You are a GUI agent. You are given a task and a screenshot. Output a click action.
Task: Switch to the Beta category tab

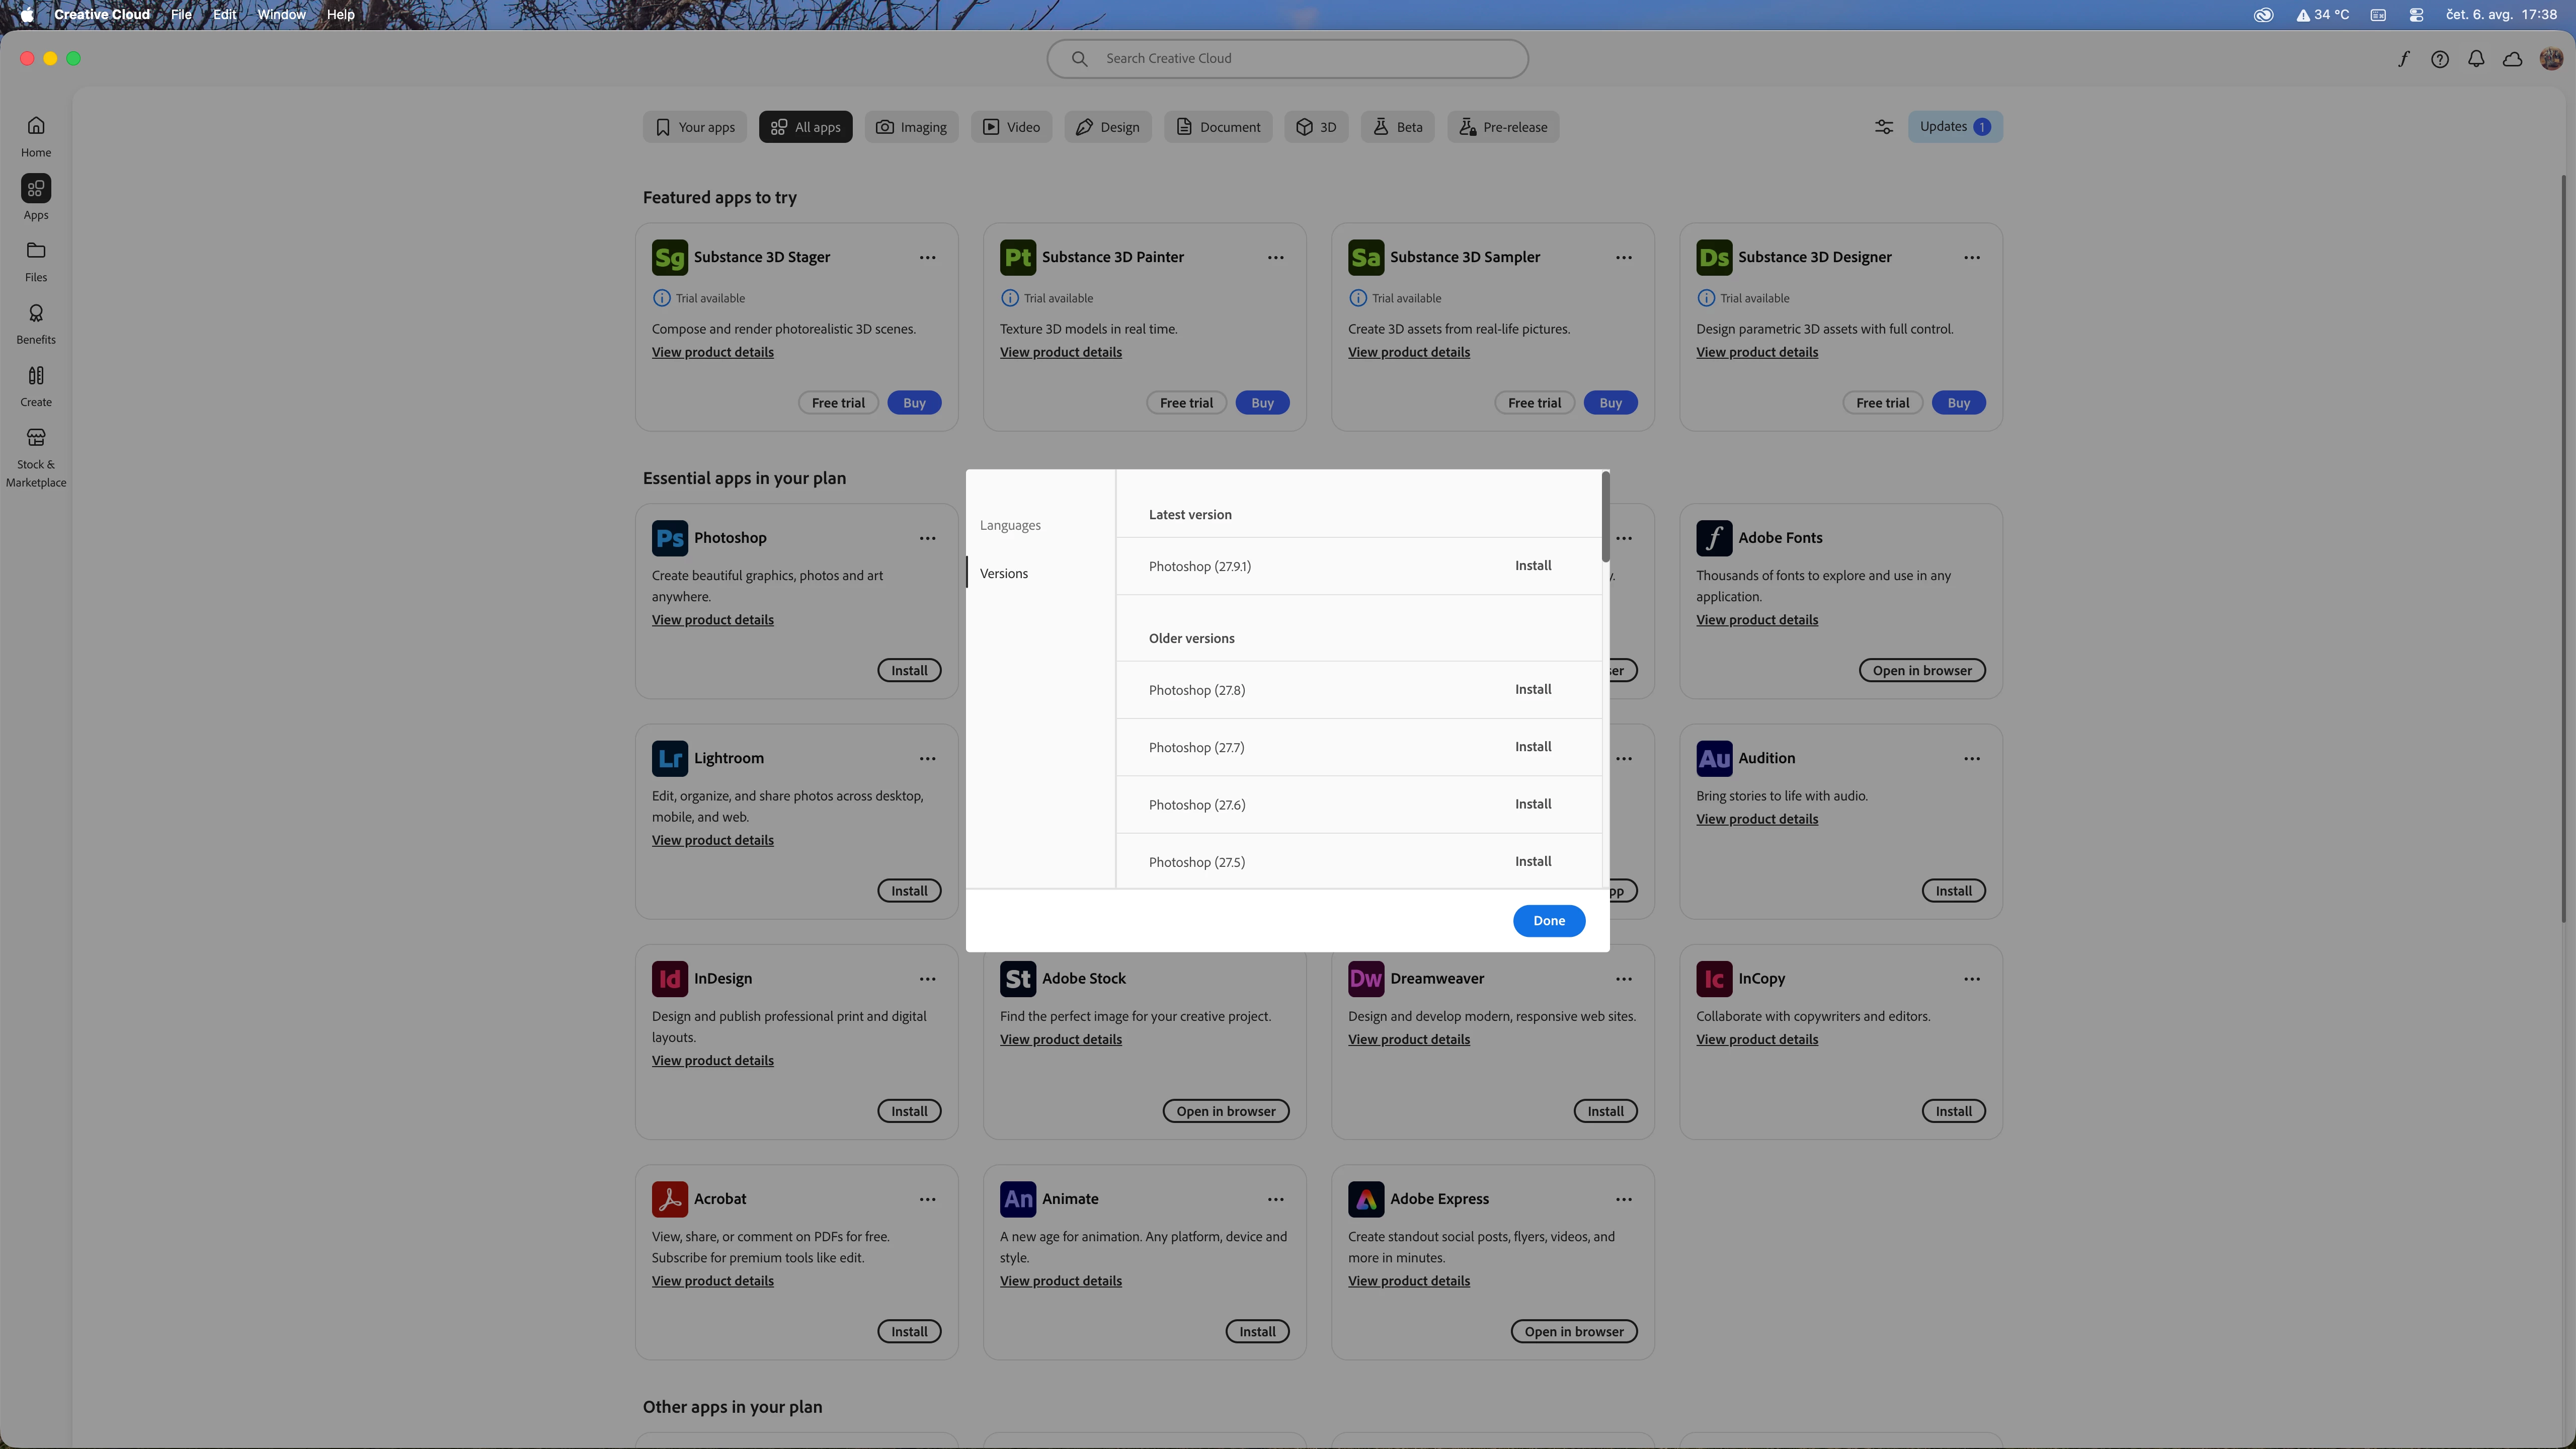click(x=1398, y=127)
